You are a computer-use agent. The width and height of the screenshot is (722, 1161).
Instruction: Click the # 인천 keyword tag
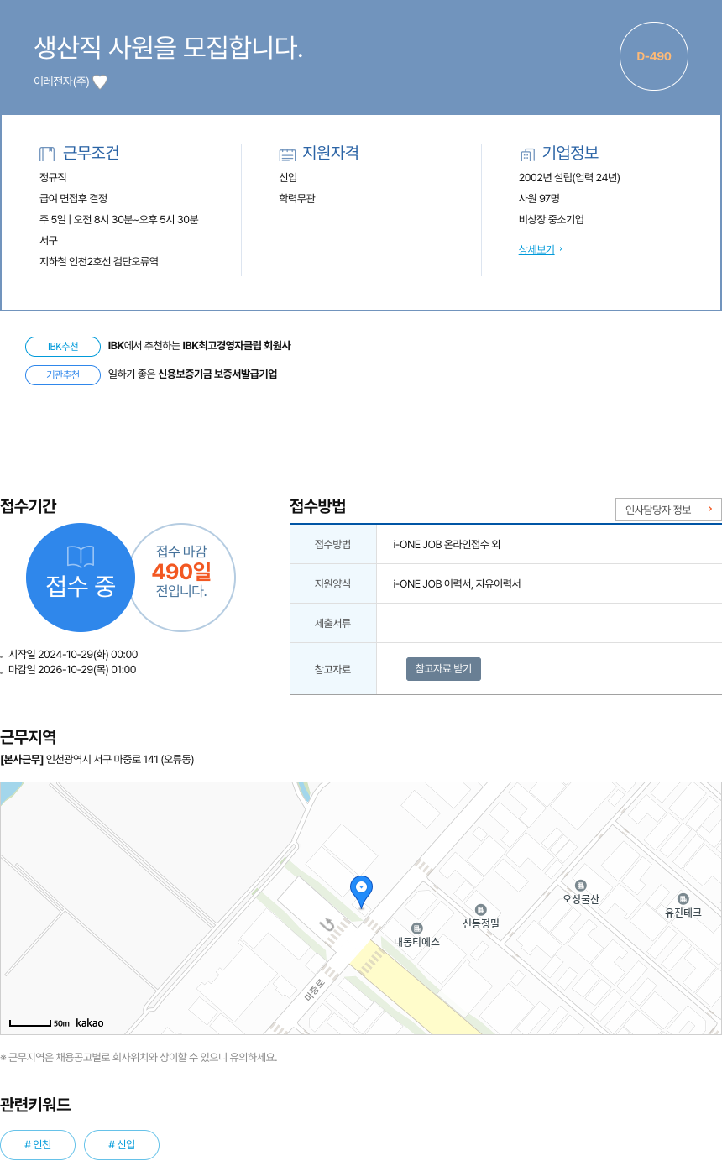(x=38, y=1145)
